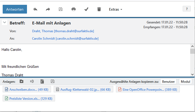Screen dimensions: 195x112
Task: Click the Benutzer copy button
Action: click(168, 82)
